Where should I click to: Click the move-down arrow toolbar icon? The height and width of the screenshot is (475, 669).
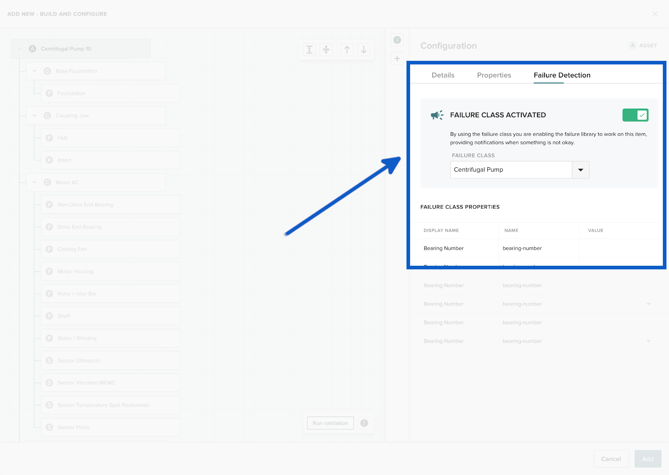364,50
